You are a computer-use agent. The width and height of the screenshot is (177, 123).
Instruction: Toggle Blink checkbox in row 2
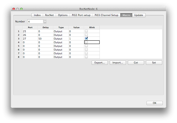pyautogui.click(x=87, y=35)
